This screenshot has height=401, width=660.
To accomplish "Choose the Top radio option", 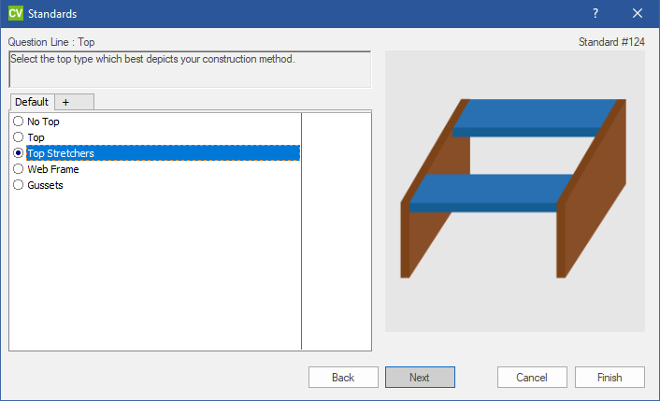I will [x=19, y=137].
